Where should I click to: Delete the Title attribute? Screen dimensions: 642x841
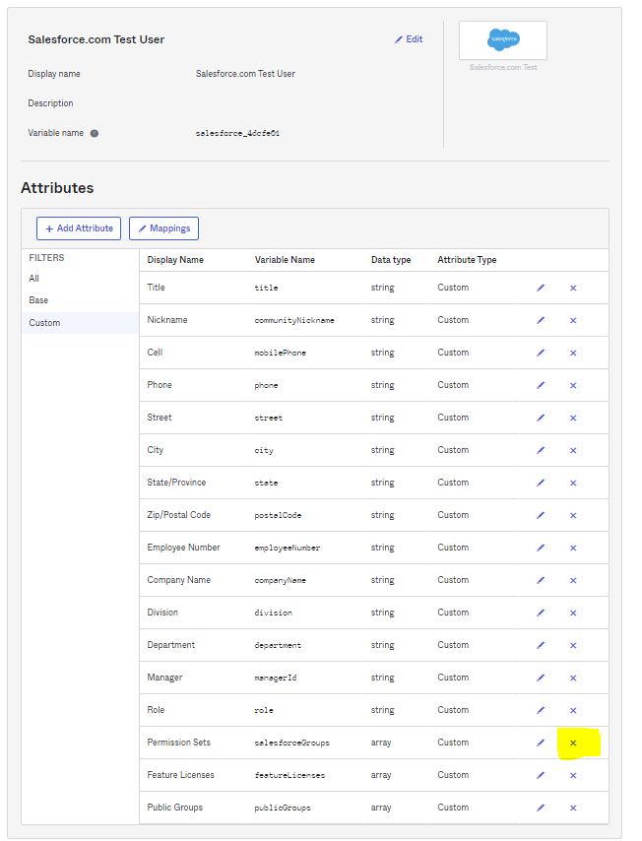pyautogui.click(x=573, y=288)
